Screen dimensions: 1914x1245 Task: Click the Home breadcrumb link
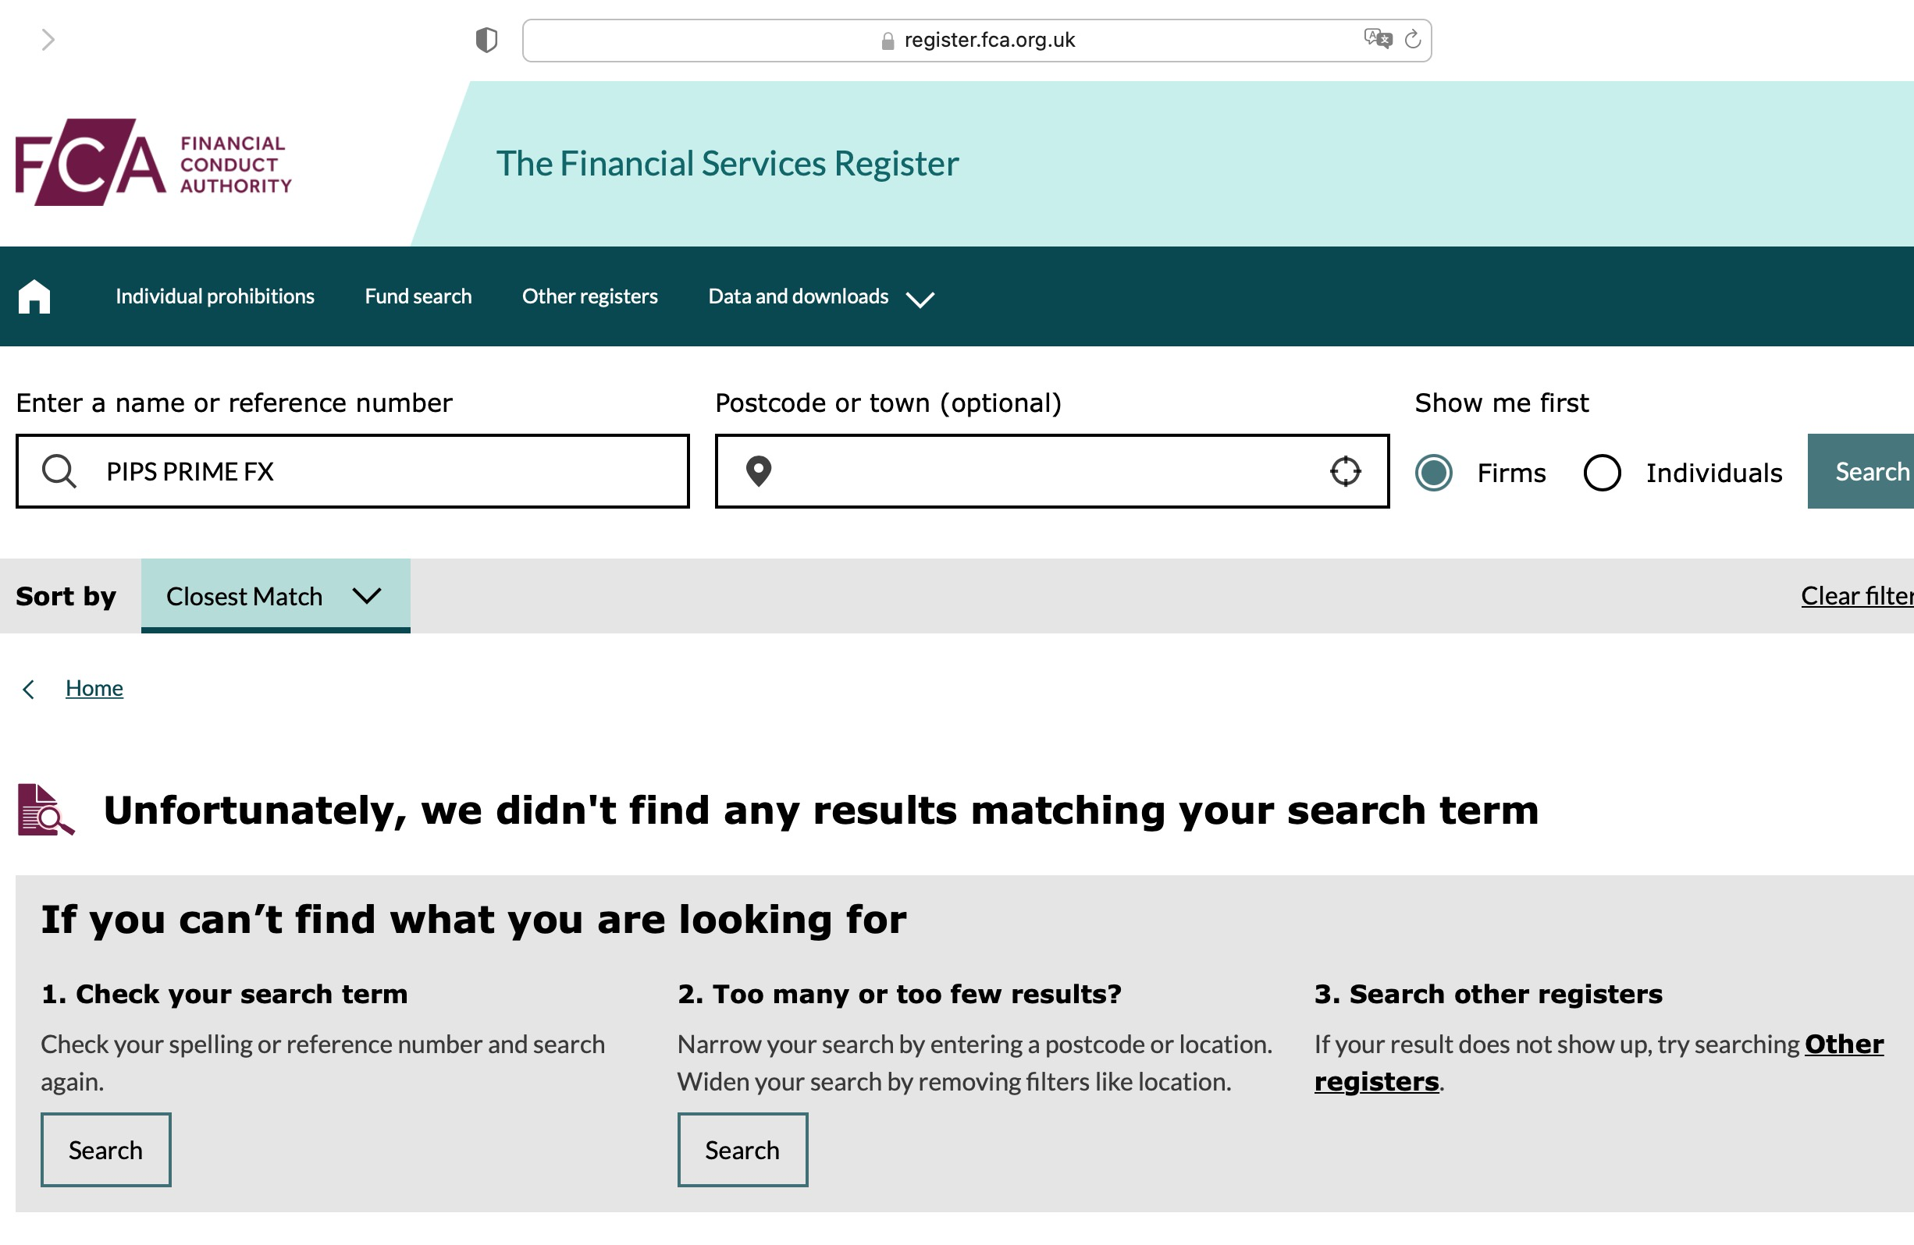(x=94, y=689)
